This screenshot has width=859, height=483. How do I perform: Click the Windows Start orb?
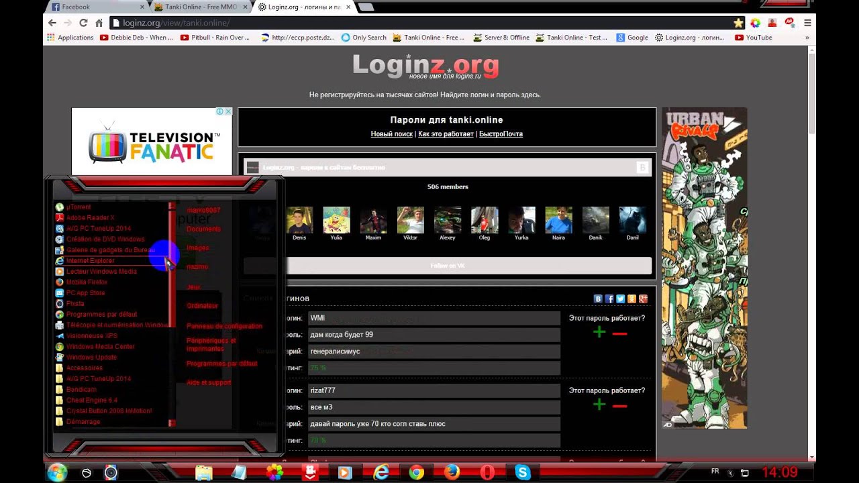click(x=58, y=472)
